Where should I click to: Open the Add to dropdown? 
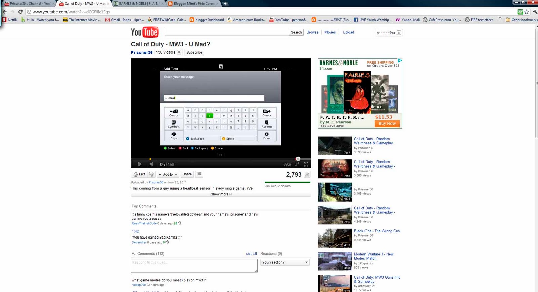(168, 174)
